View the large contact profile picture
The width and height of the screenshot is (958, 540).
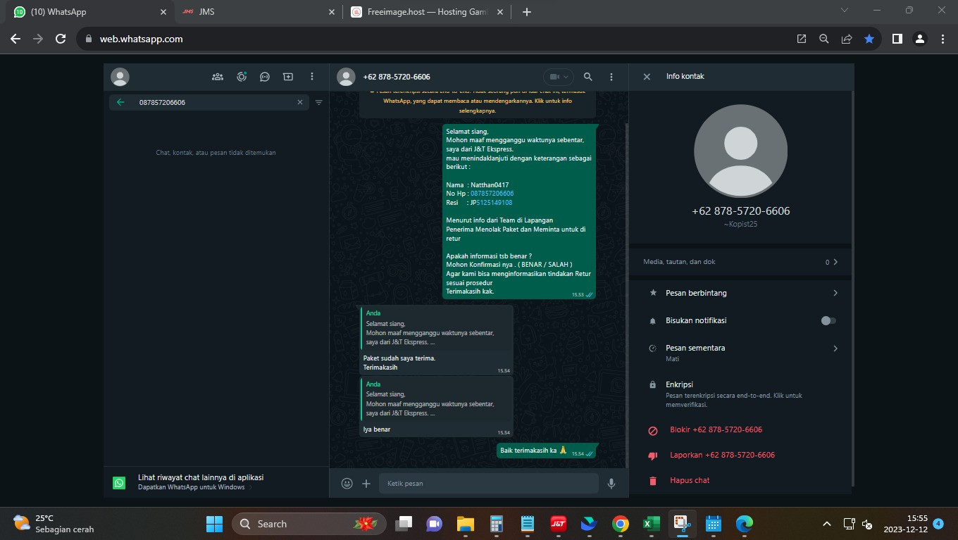pyautogui.click(x=740, y=151)
